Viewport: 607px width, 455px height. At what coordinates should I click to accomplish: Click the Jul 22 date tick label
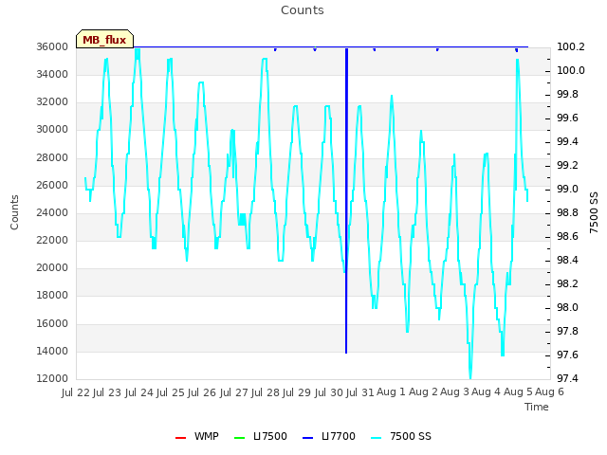[x=76, y=392]
